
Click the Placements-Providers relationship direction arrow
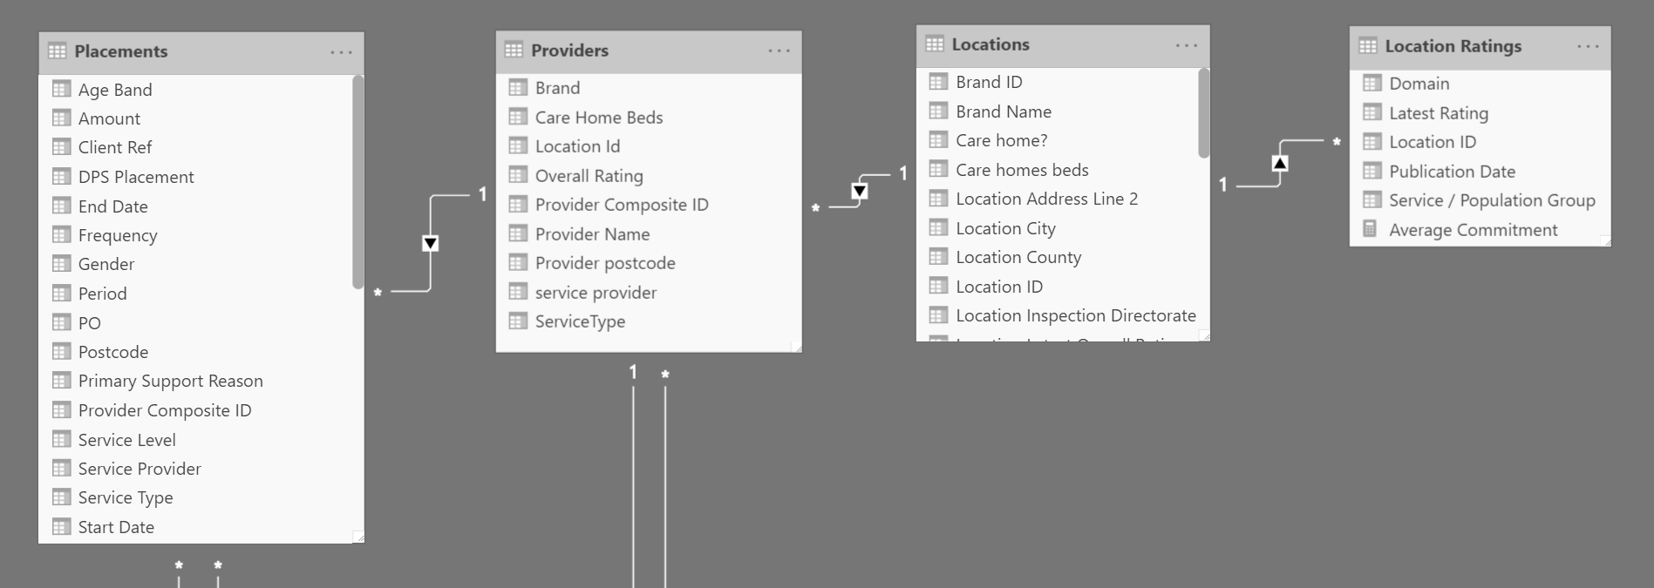(430, 243)
